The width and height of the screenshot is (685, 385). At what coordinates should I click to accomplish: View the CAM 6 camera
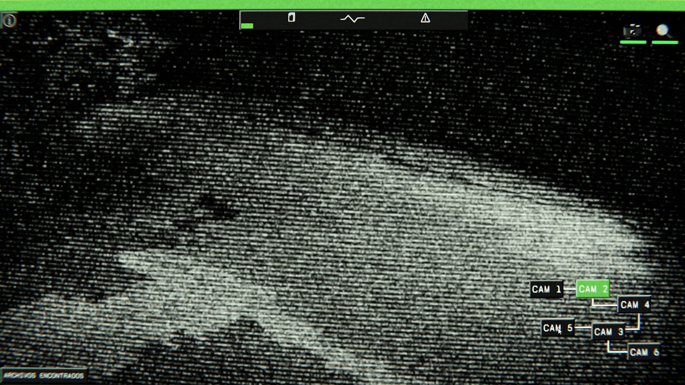pos(644,352)
